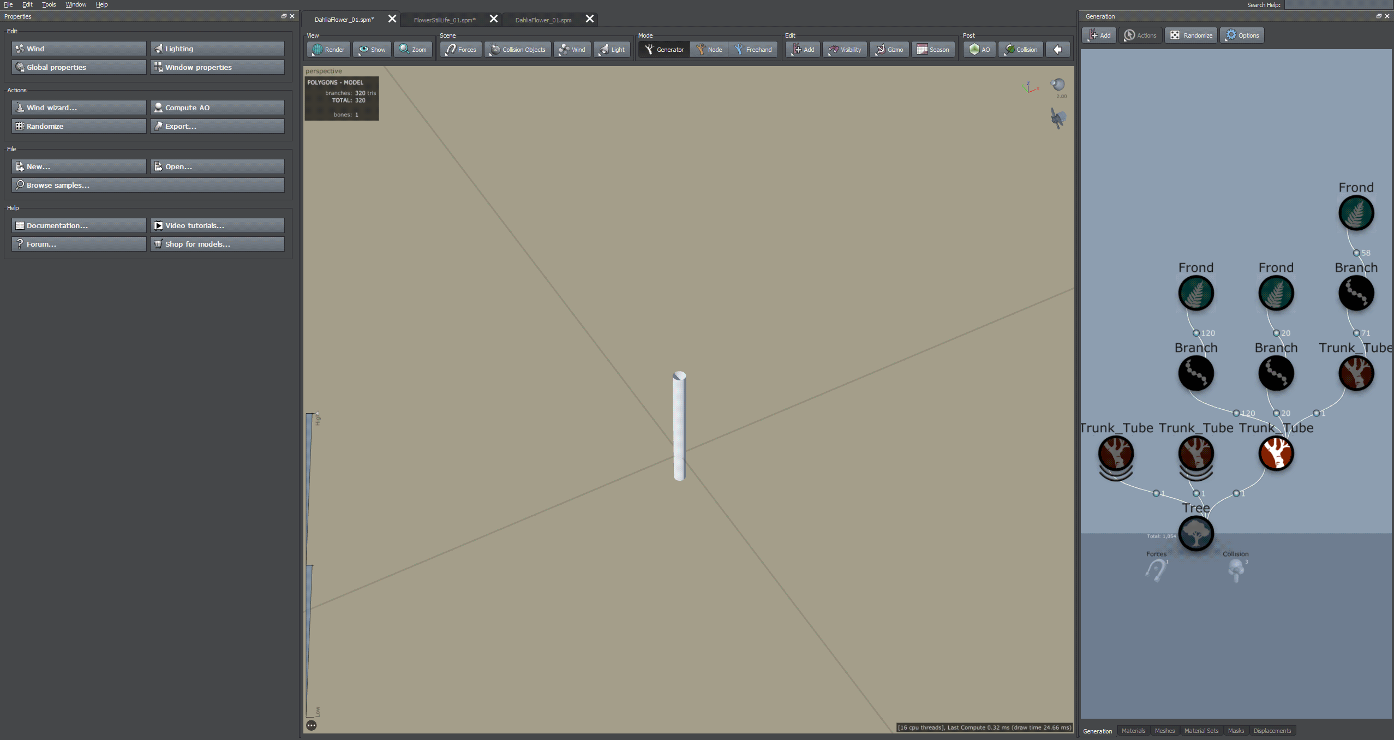Switch to Node mode
Screen dimensions: 1394x740
(x=709, y=49)
